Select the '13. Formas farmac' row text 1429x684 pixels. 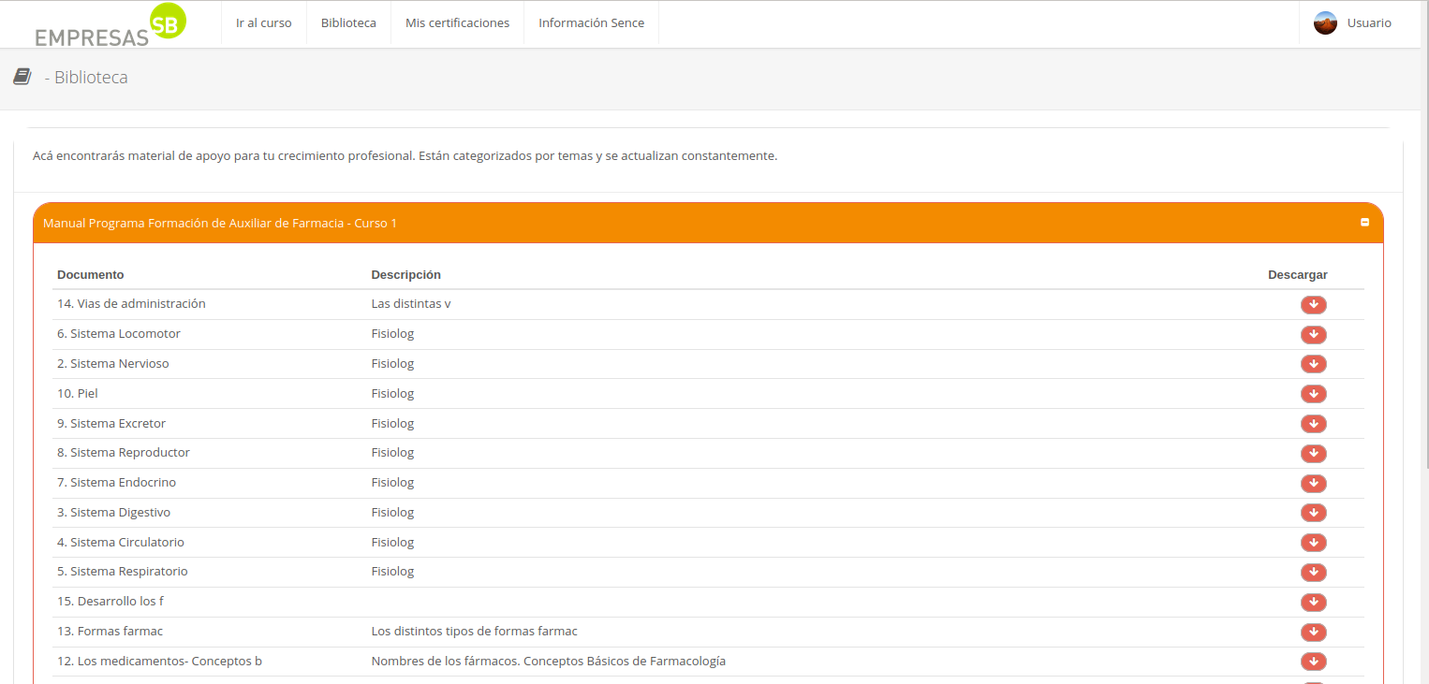(110, 632)
